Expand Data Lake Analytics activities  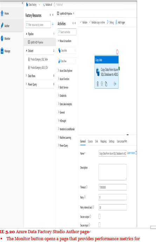(x=59, y=104)
